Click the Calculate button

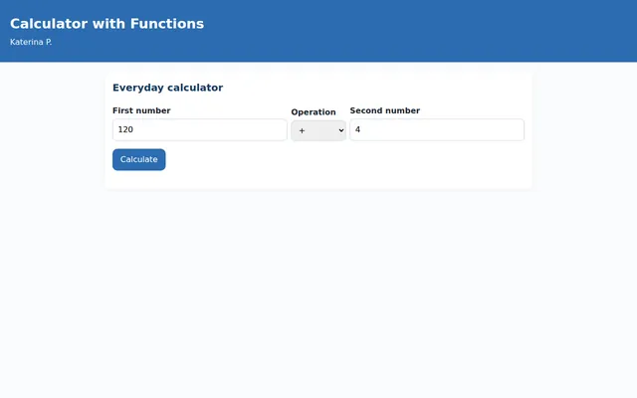click(139, 159)
